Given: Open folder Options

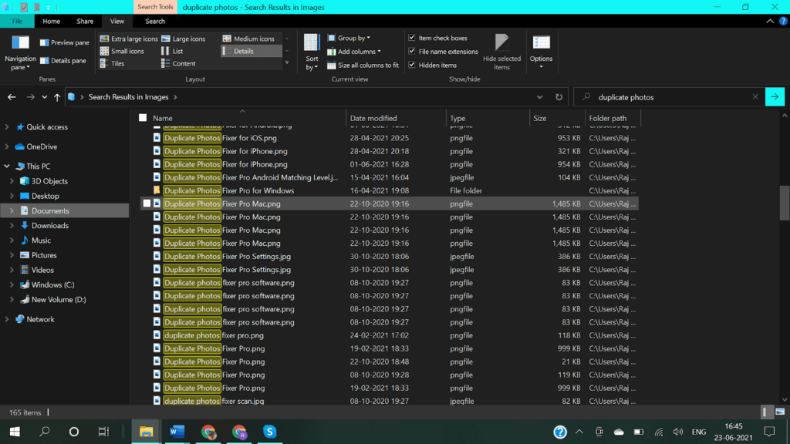Looking at the screenshot, I should click(541, 52).
